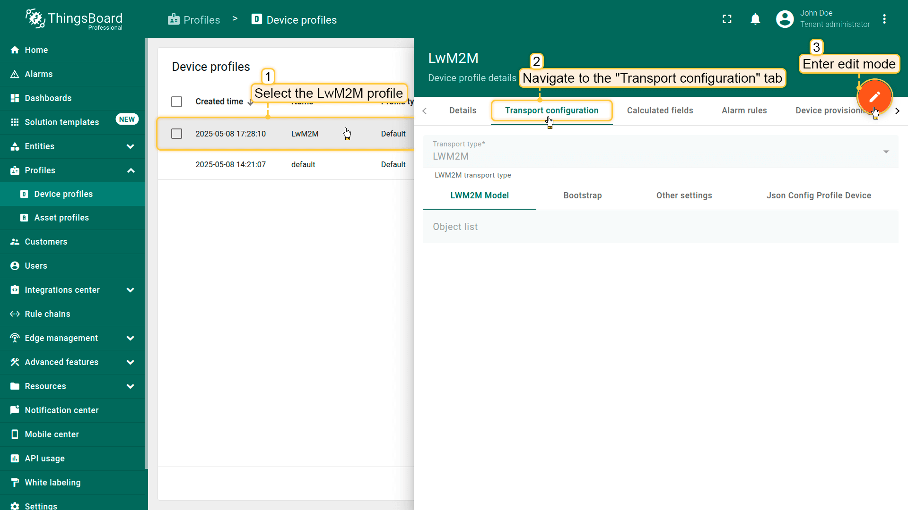The image size is (908, 510).
Task: Open Rule chains from sidebar
Action: point(47,314)
